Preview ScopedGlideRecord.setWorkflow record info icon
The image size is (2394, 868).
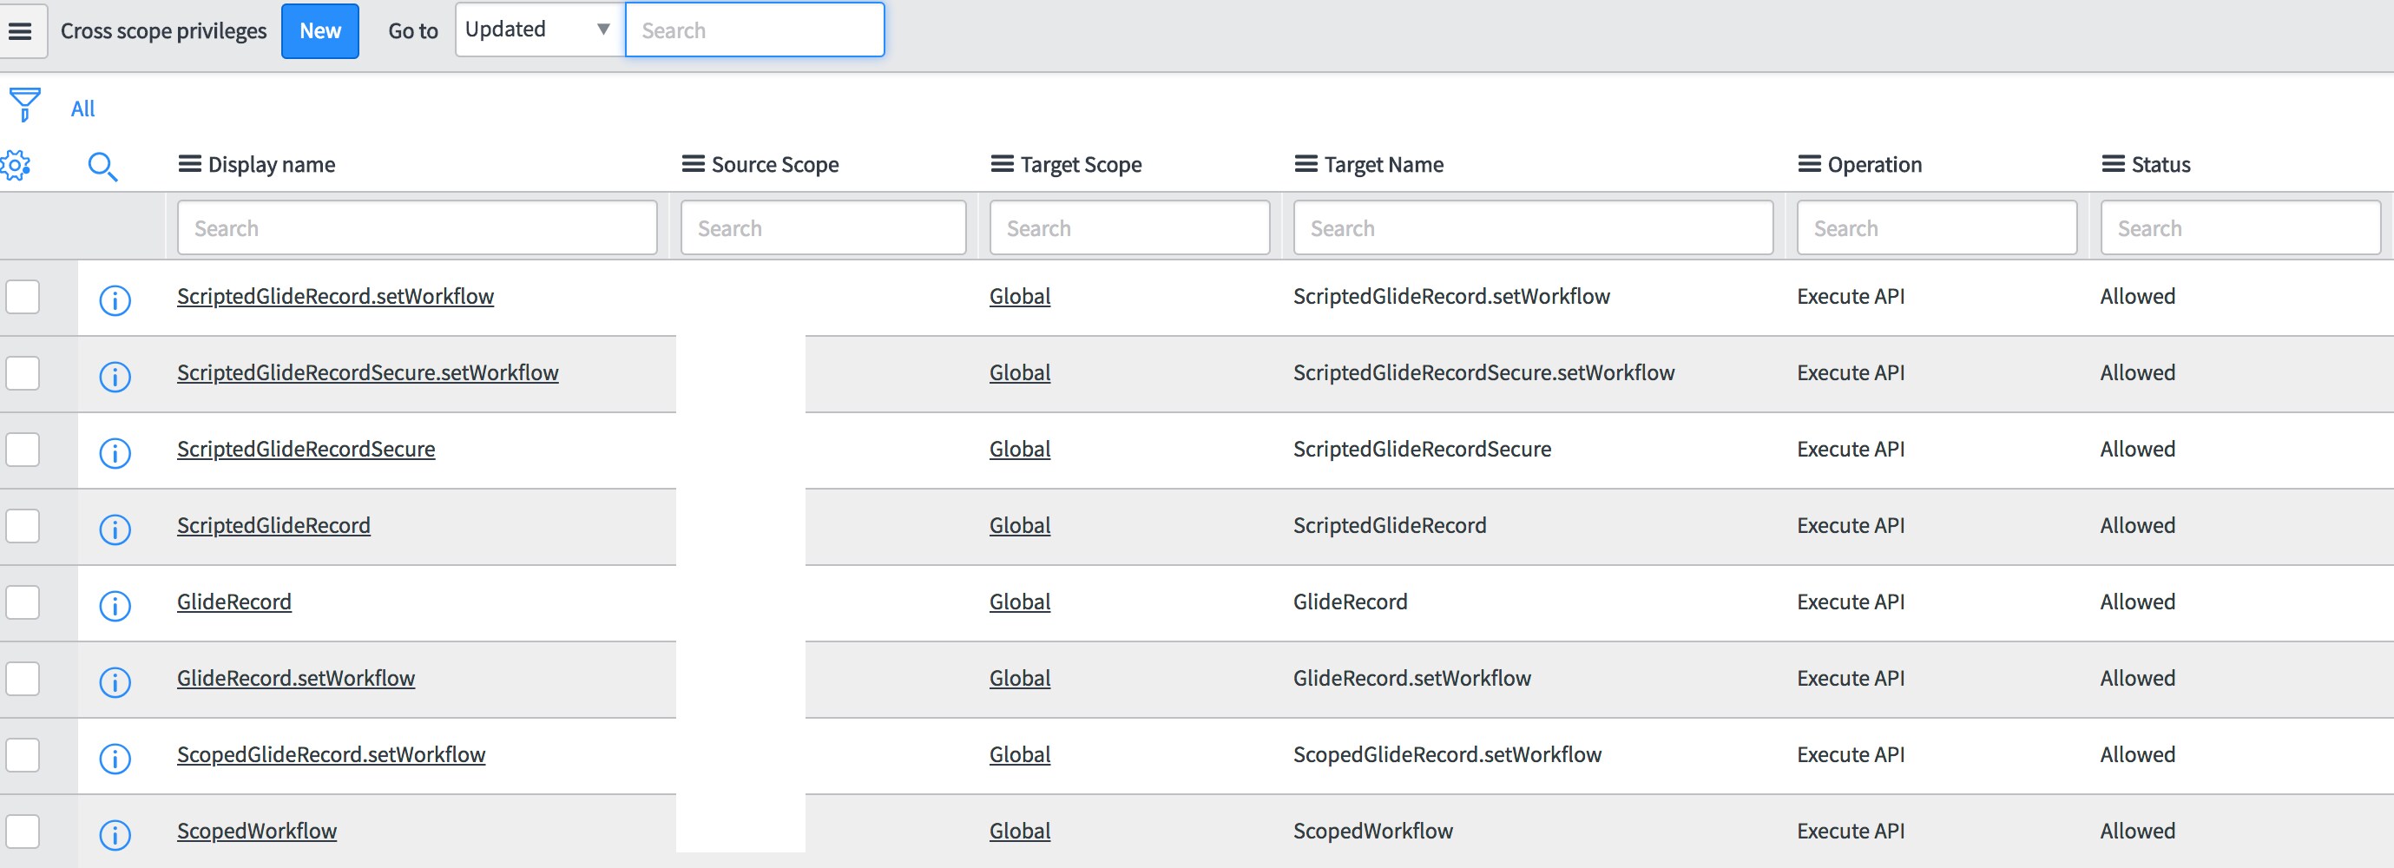[x=115, y=759]
